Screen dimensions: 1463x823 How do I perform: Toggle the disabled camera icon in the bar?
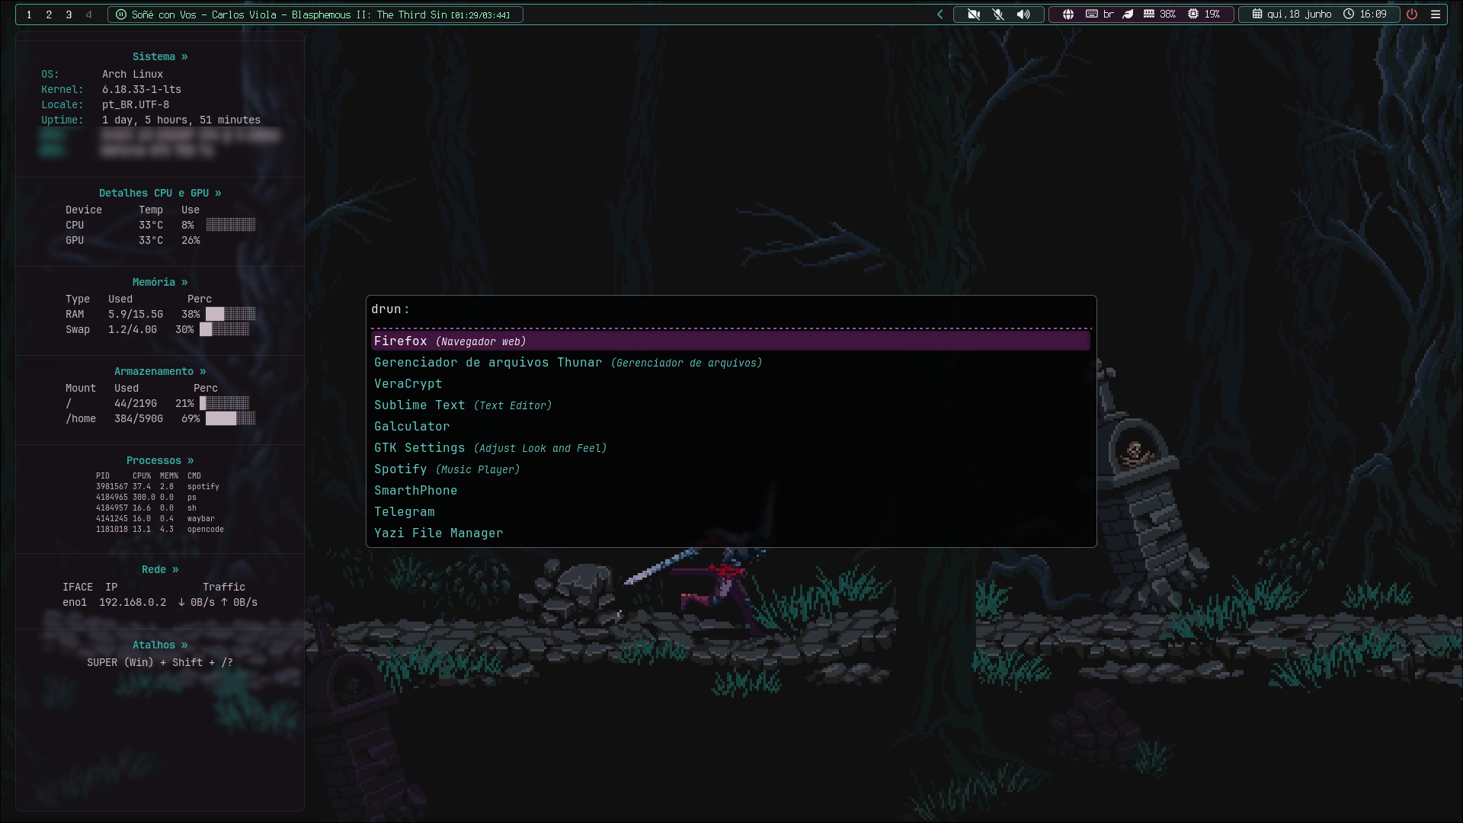[974, 14]
